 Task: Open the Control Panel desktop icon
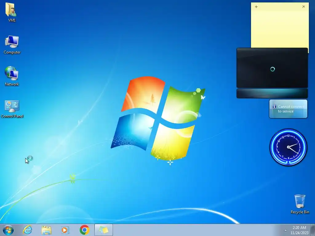[x=12, y=109]
